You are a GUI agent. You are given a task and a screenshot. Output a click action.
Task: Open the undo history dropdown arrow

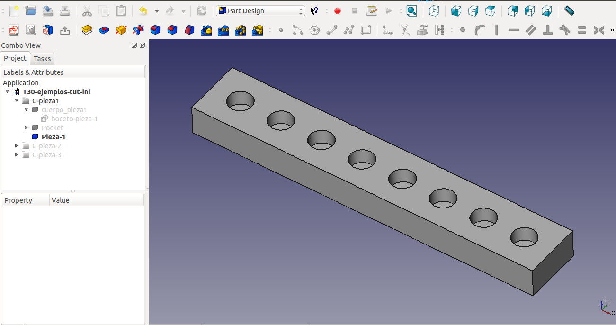[x=157, y=11]
